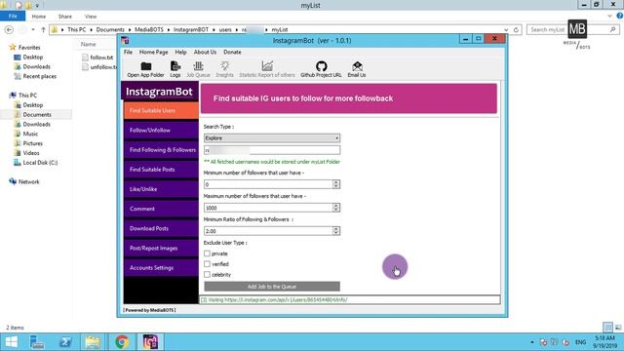Open the unfollow.txt file
The width and height of the screenshot is (624, 351).
pyautogui.click(x=99, y=67)
